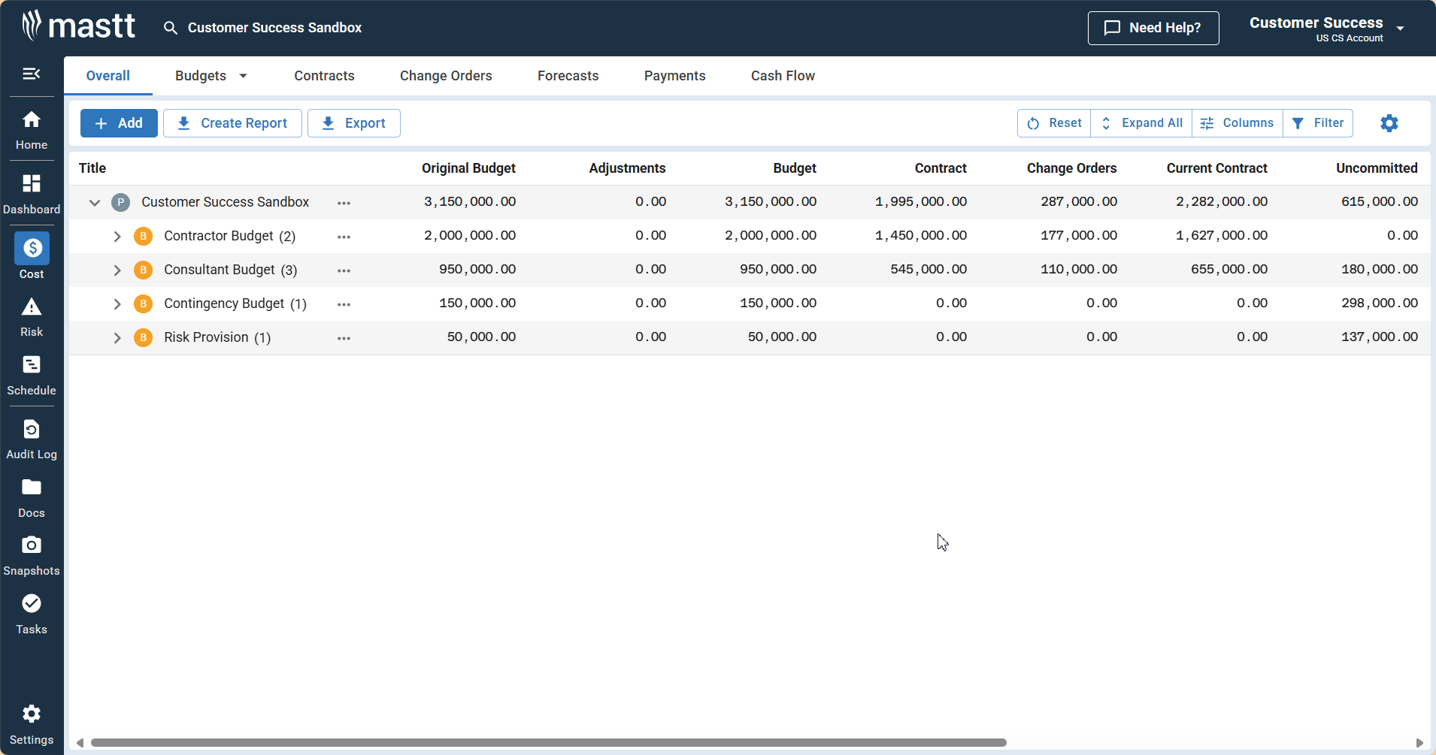Image resolution: width=1436 pixels, height=755 pixels.
Task: Expand the Risk Provision row
Action: click(117, 337)
